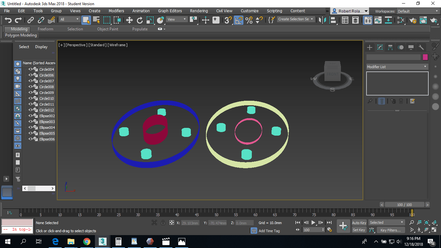This screenshot has height=248, width=441.
Task: Open the Create Selection Set dropdown
Action: click(296, 19)
